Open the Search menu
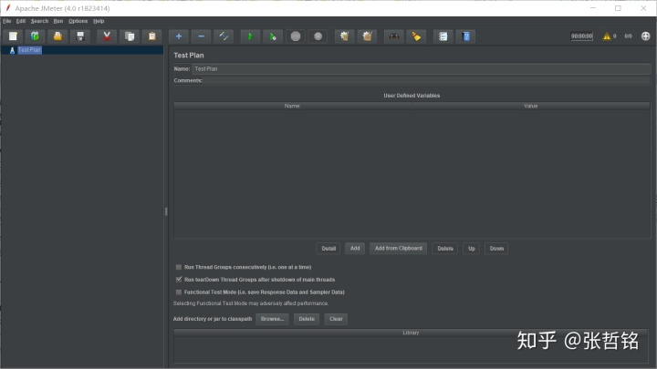Viewport: 657px width, 369px height. click(x=39, y=21)
